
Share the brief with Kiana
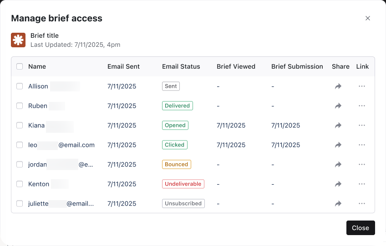pos(338,125)
